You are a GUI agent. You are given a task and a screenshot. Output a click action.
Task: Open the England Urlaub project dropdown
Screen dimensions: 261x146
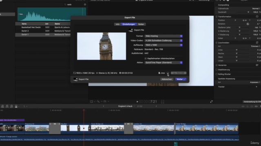coord(126,106)
